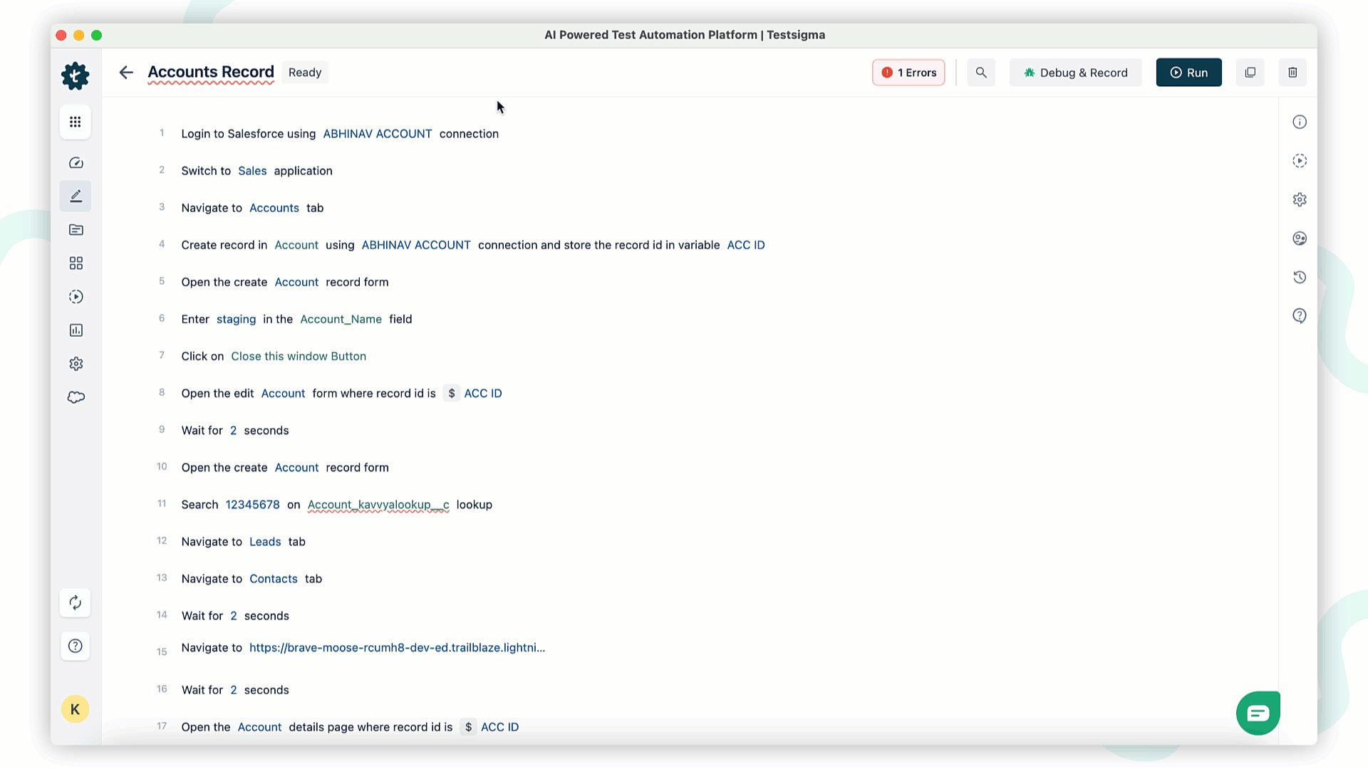Click the Testsigma gear logo
This screenshot has height=769, width=1368.
(75, 75)
